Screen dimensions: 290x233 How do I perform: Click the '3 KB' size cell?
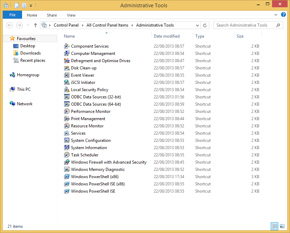pyautogui.click(x=255, y=177)
